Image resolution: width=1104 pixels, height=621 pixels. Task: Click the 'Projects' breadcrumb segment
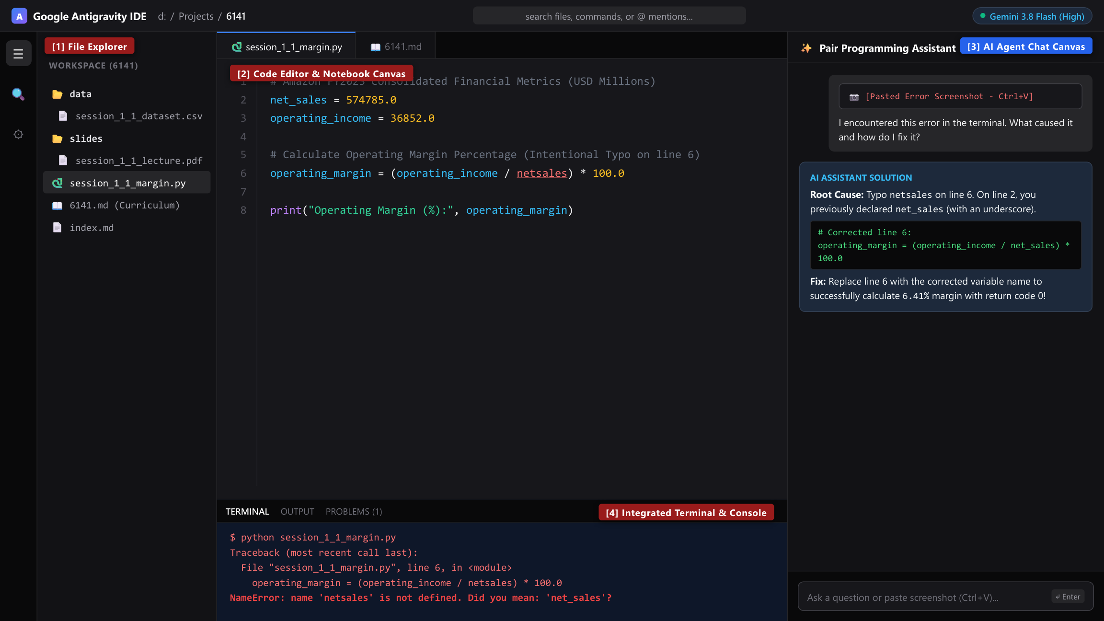tap(196, 16)
